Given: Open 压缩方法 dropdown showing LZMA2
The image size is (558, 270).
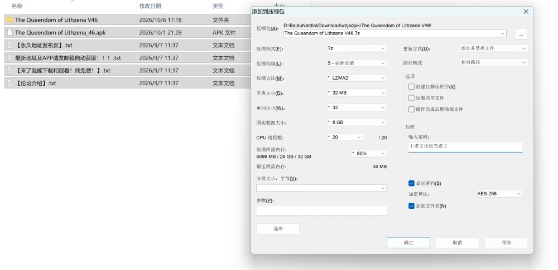Looking at the screenshot, I should (357, 78).
